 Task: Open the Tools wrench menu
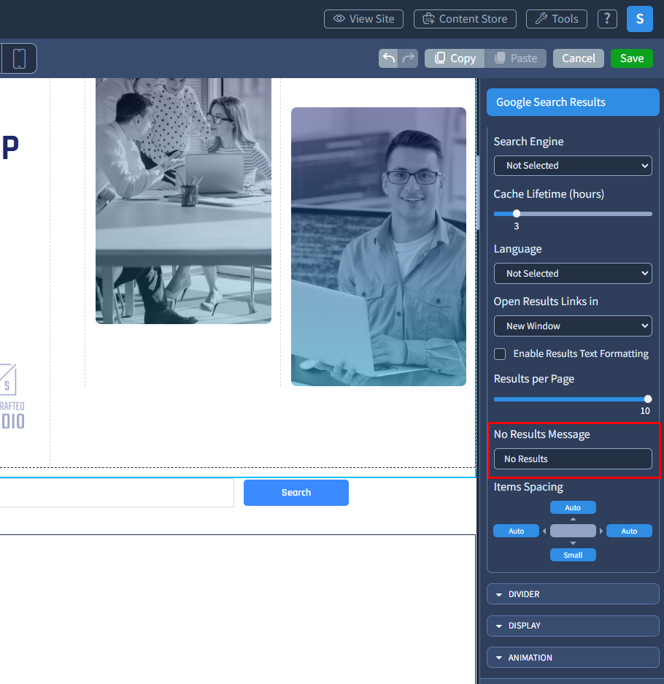pyautogui.click(x=557, y=19)
